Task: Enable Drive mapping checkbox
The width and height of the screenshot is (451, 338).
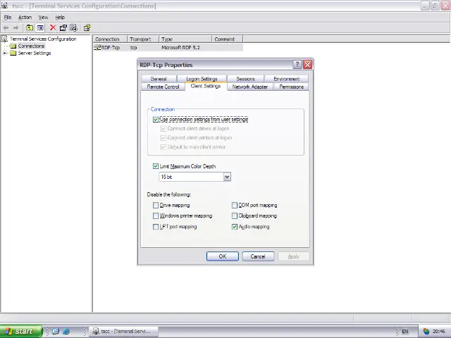Action: pos(156,205)
